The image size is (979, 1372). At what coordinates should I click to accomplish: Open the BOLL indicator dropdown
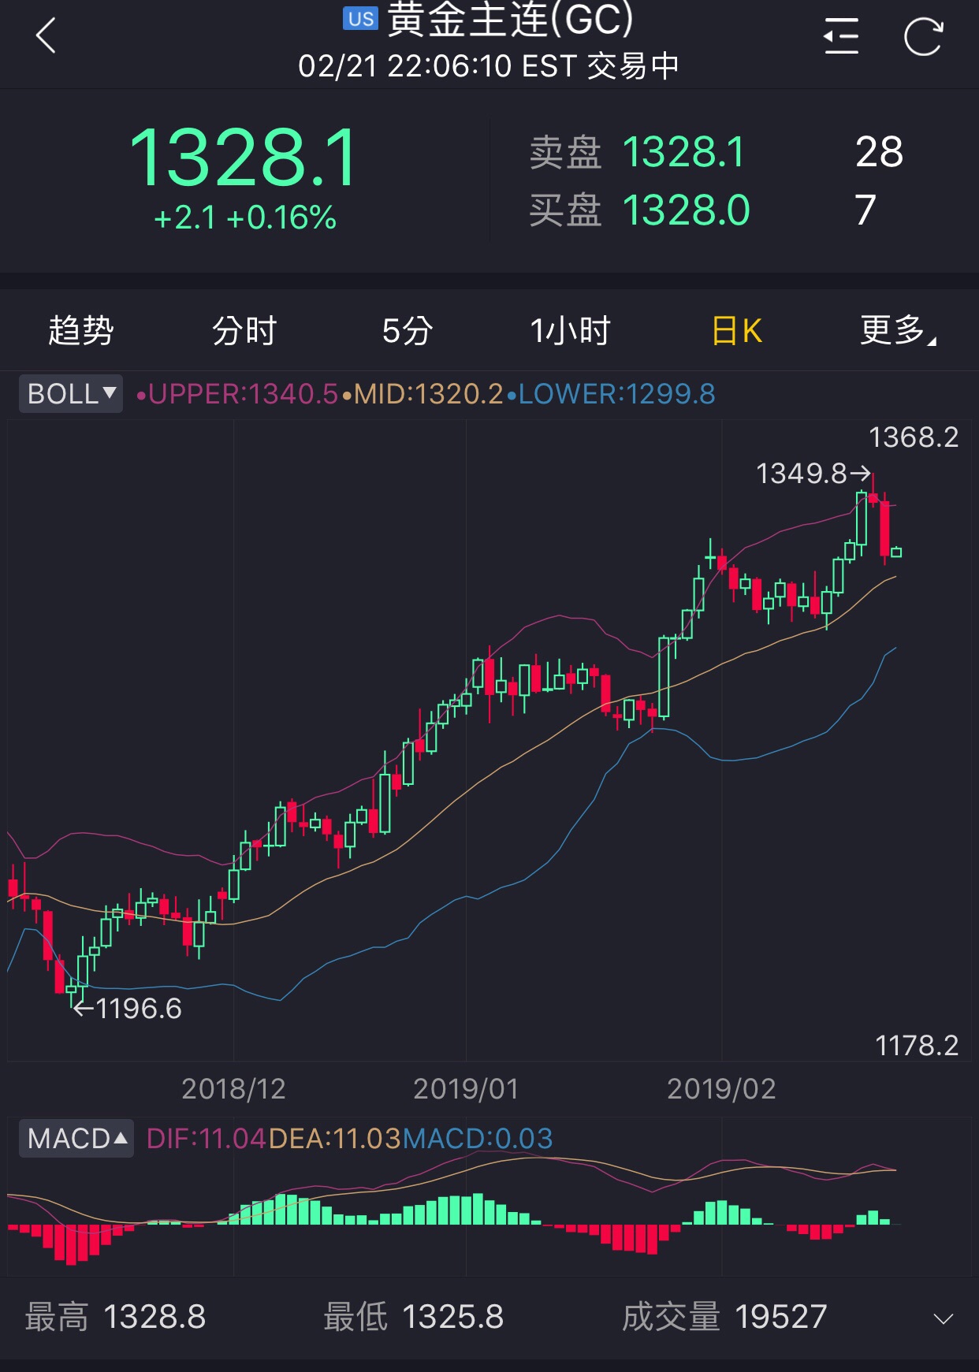pyautogui.click(x=71, y=393)
